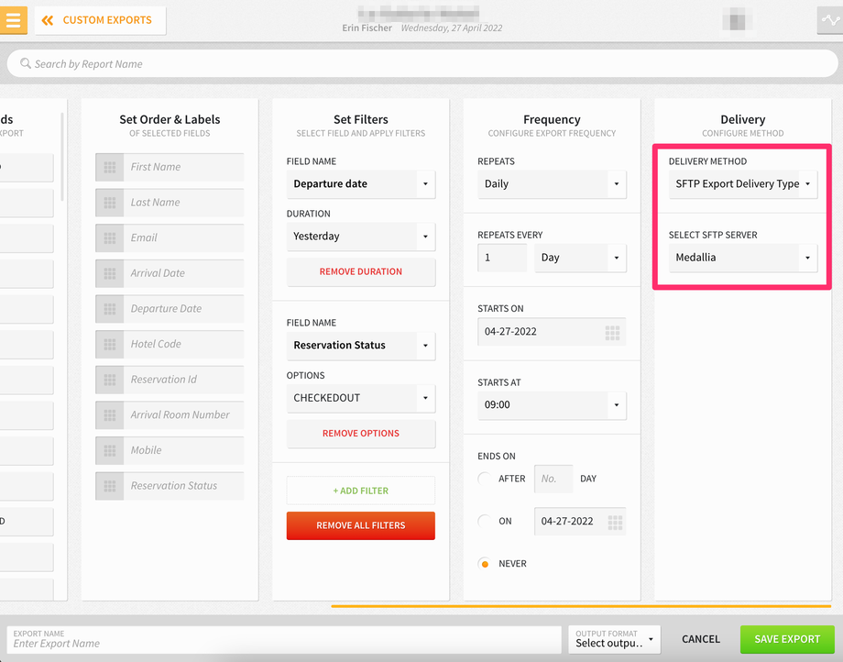843x662 pixels.
Task: Open the Repeats Daily dropdown
Action: point(552,184)
